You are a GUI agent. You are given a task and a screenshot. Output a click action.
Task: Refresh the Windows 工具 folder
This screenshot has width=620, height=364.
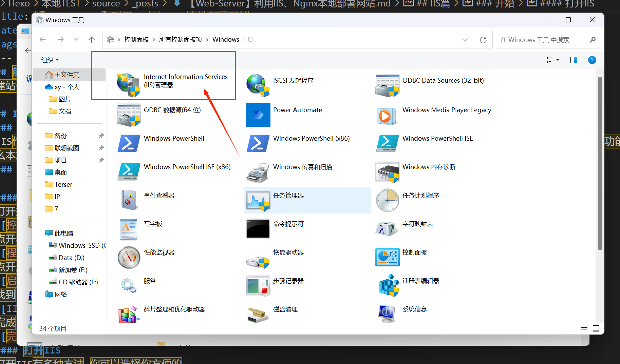[483, 40]
